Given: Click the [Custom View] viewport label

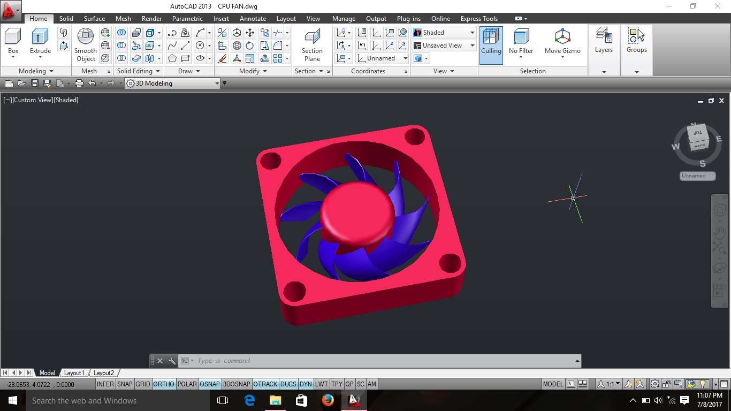Looking at the screenshot, I should 33,100.
